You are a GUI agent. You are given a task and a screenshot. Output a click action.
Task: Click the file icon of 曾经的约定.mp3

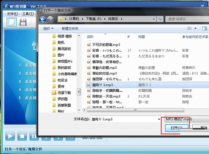[89, 73]
